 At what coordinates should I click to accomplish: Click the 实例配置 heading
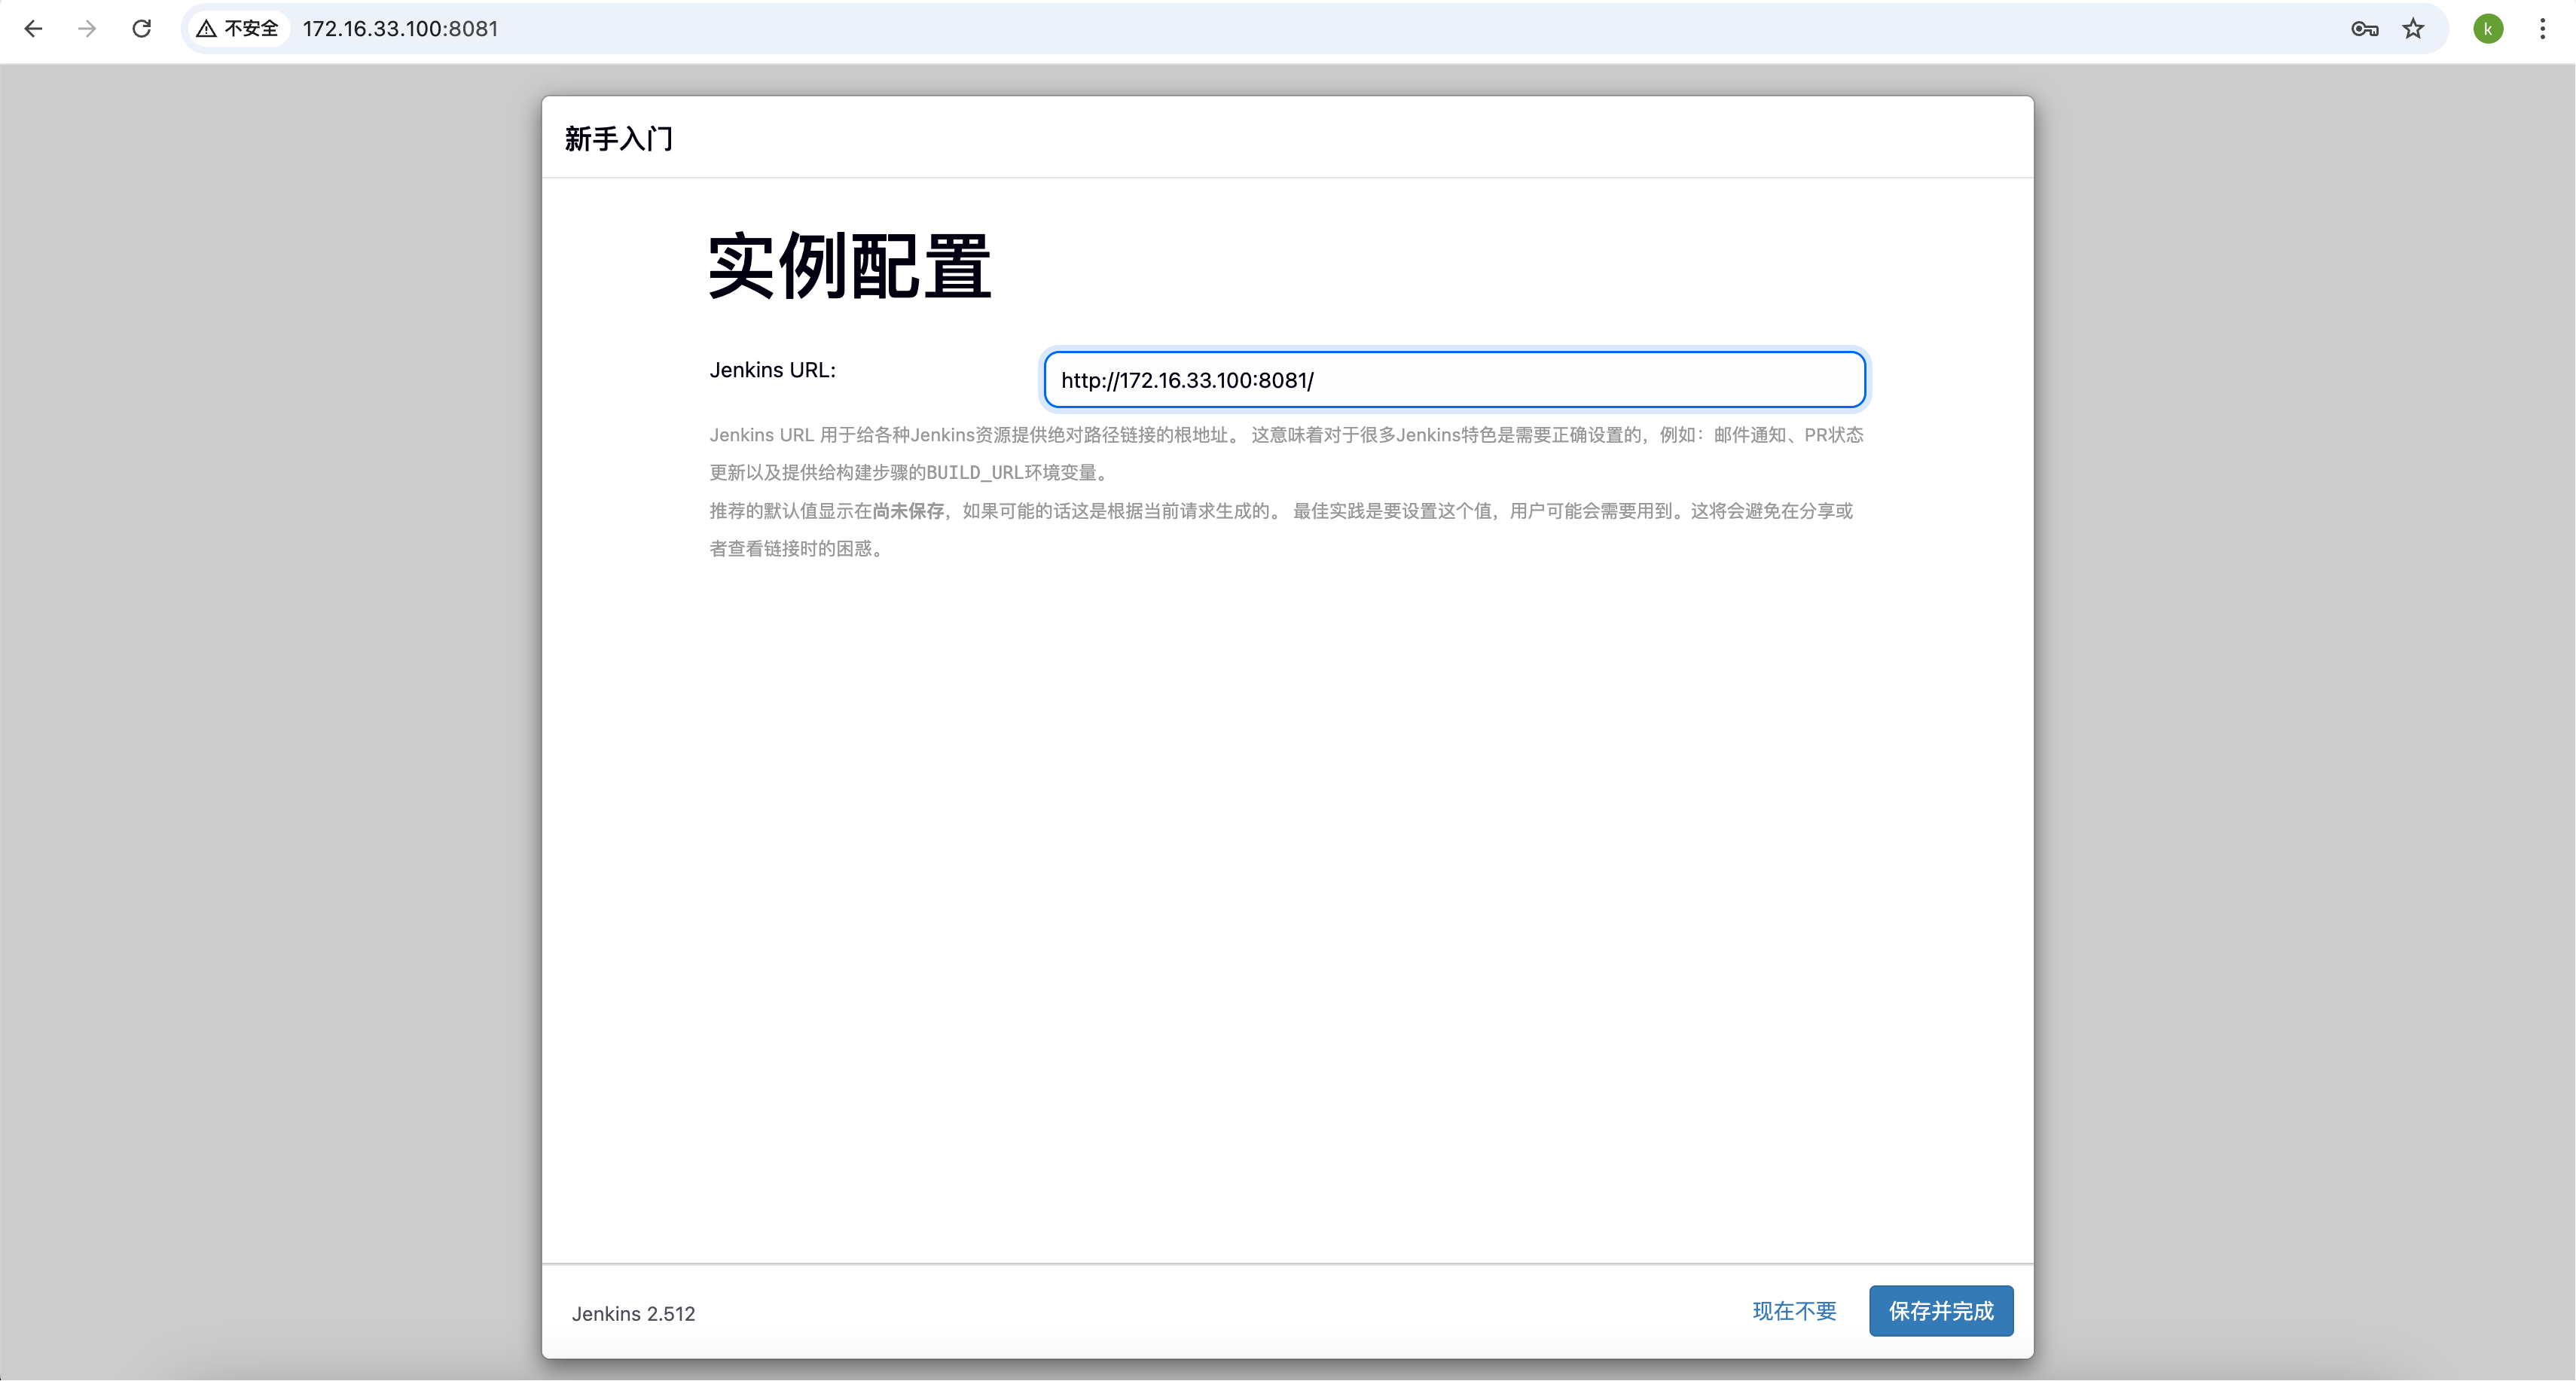tap(850, 267)
